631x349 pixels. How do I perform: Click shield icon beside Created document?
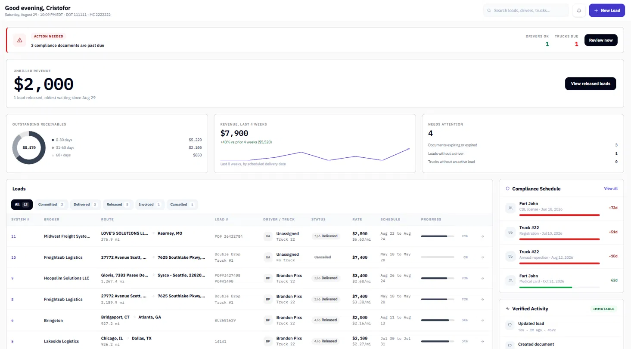510,345
